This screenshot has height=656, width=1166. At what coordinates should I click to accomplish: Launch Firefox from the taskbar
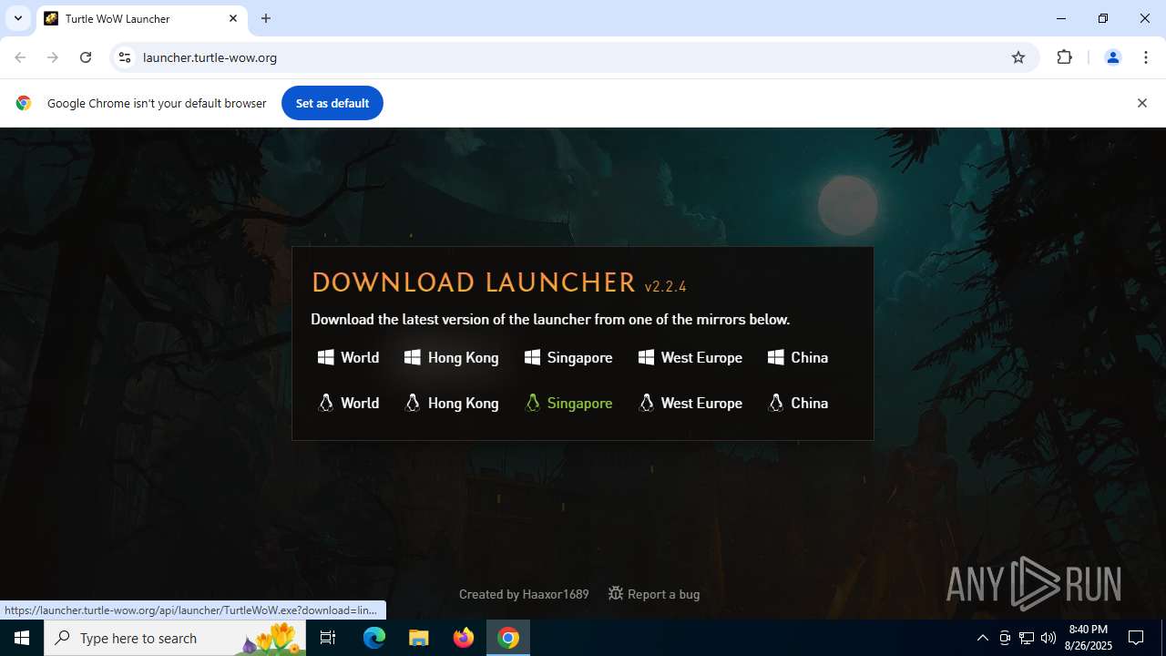(464, 638)
